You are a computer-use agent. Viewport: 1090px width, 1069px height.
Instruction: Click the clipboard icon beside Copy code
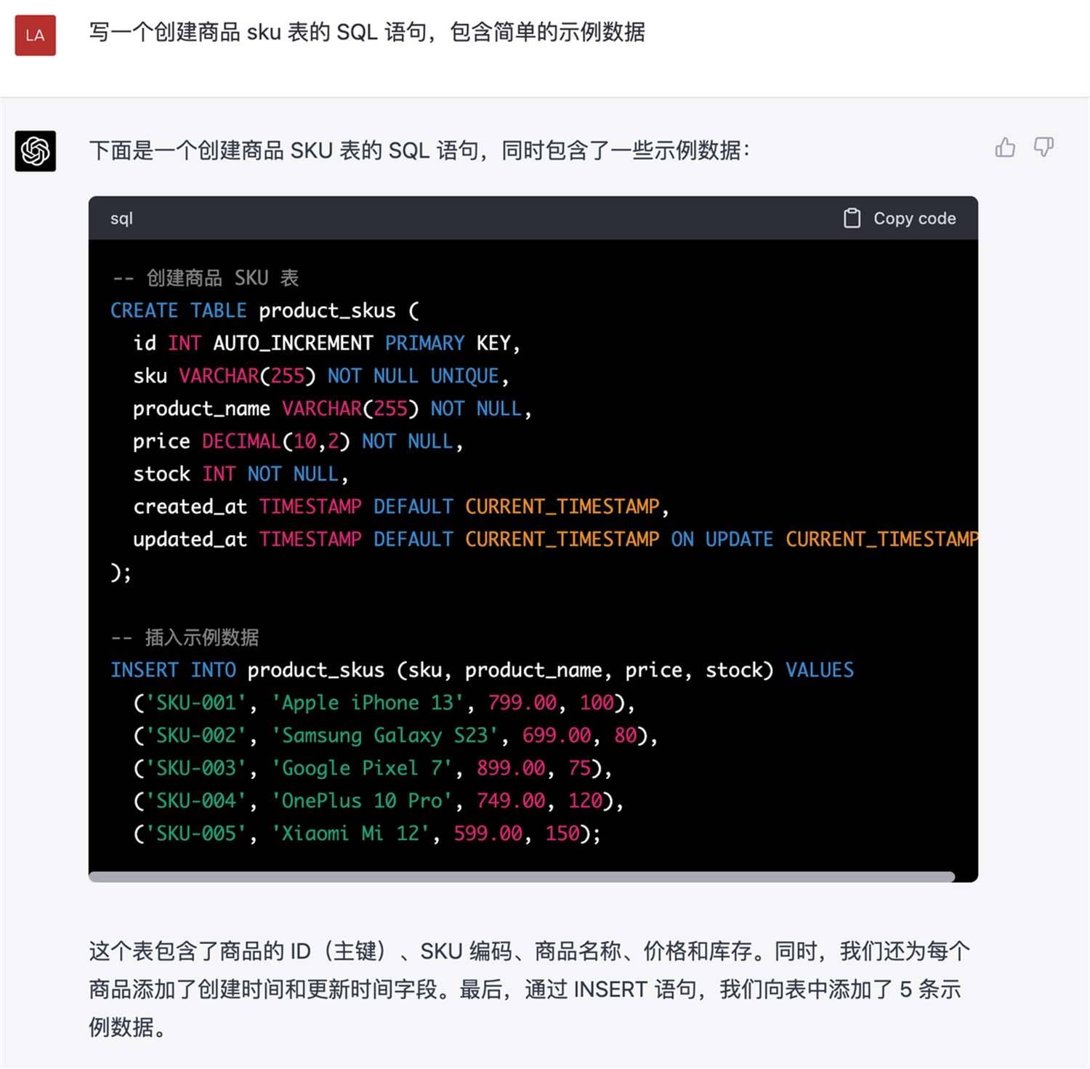point(852,218)
